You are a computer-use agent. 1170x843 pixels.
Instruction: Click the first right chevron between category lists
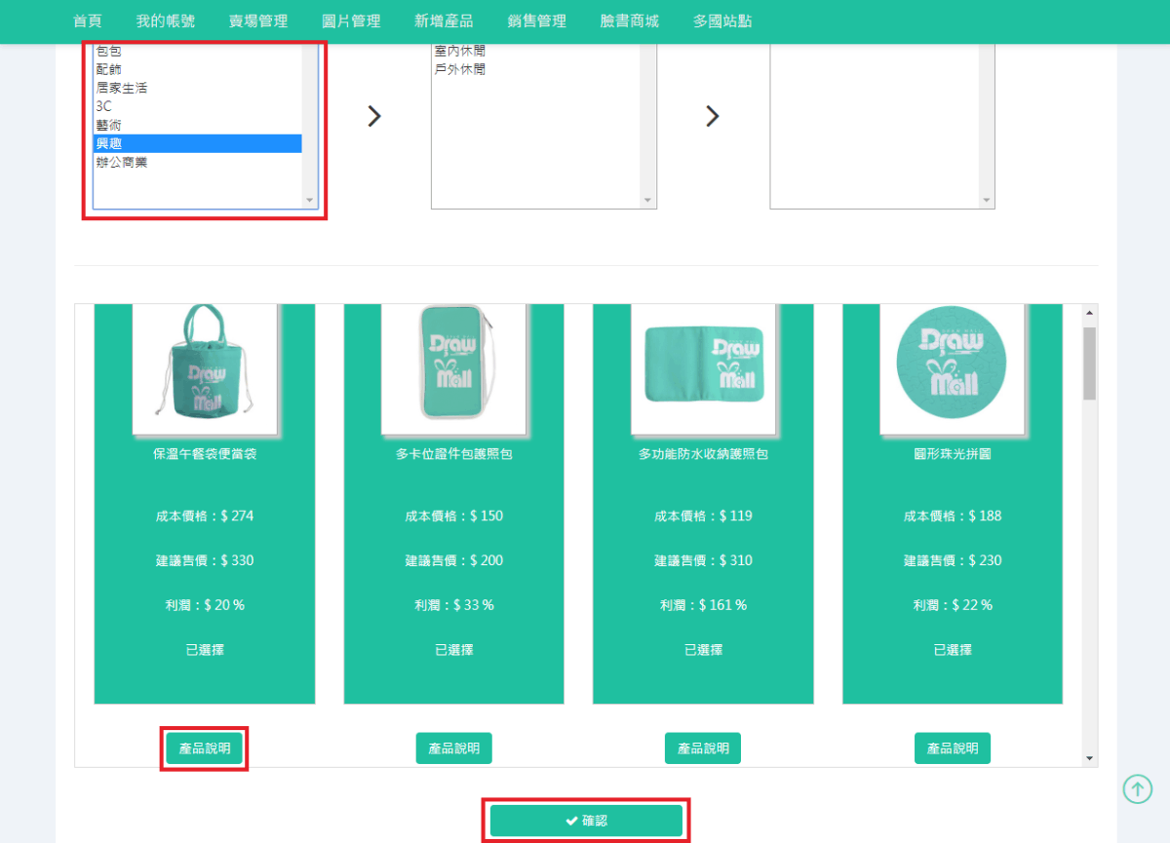click(373, 116)
